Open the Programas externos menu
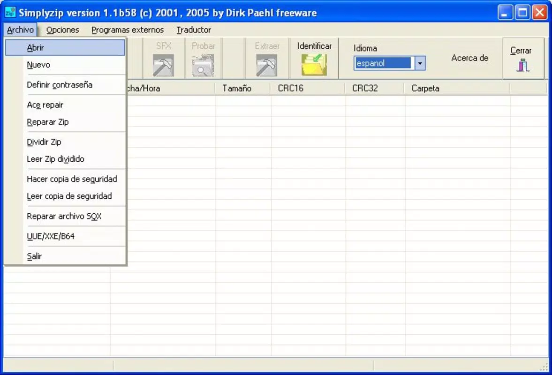Screen dimensions: 552x375 pyautogui.click(x=128, y=30)
